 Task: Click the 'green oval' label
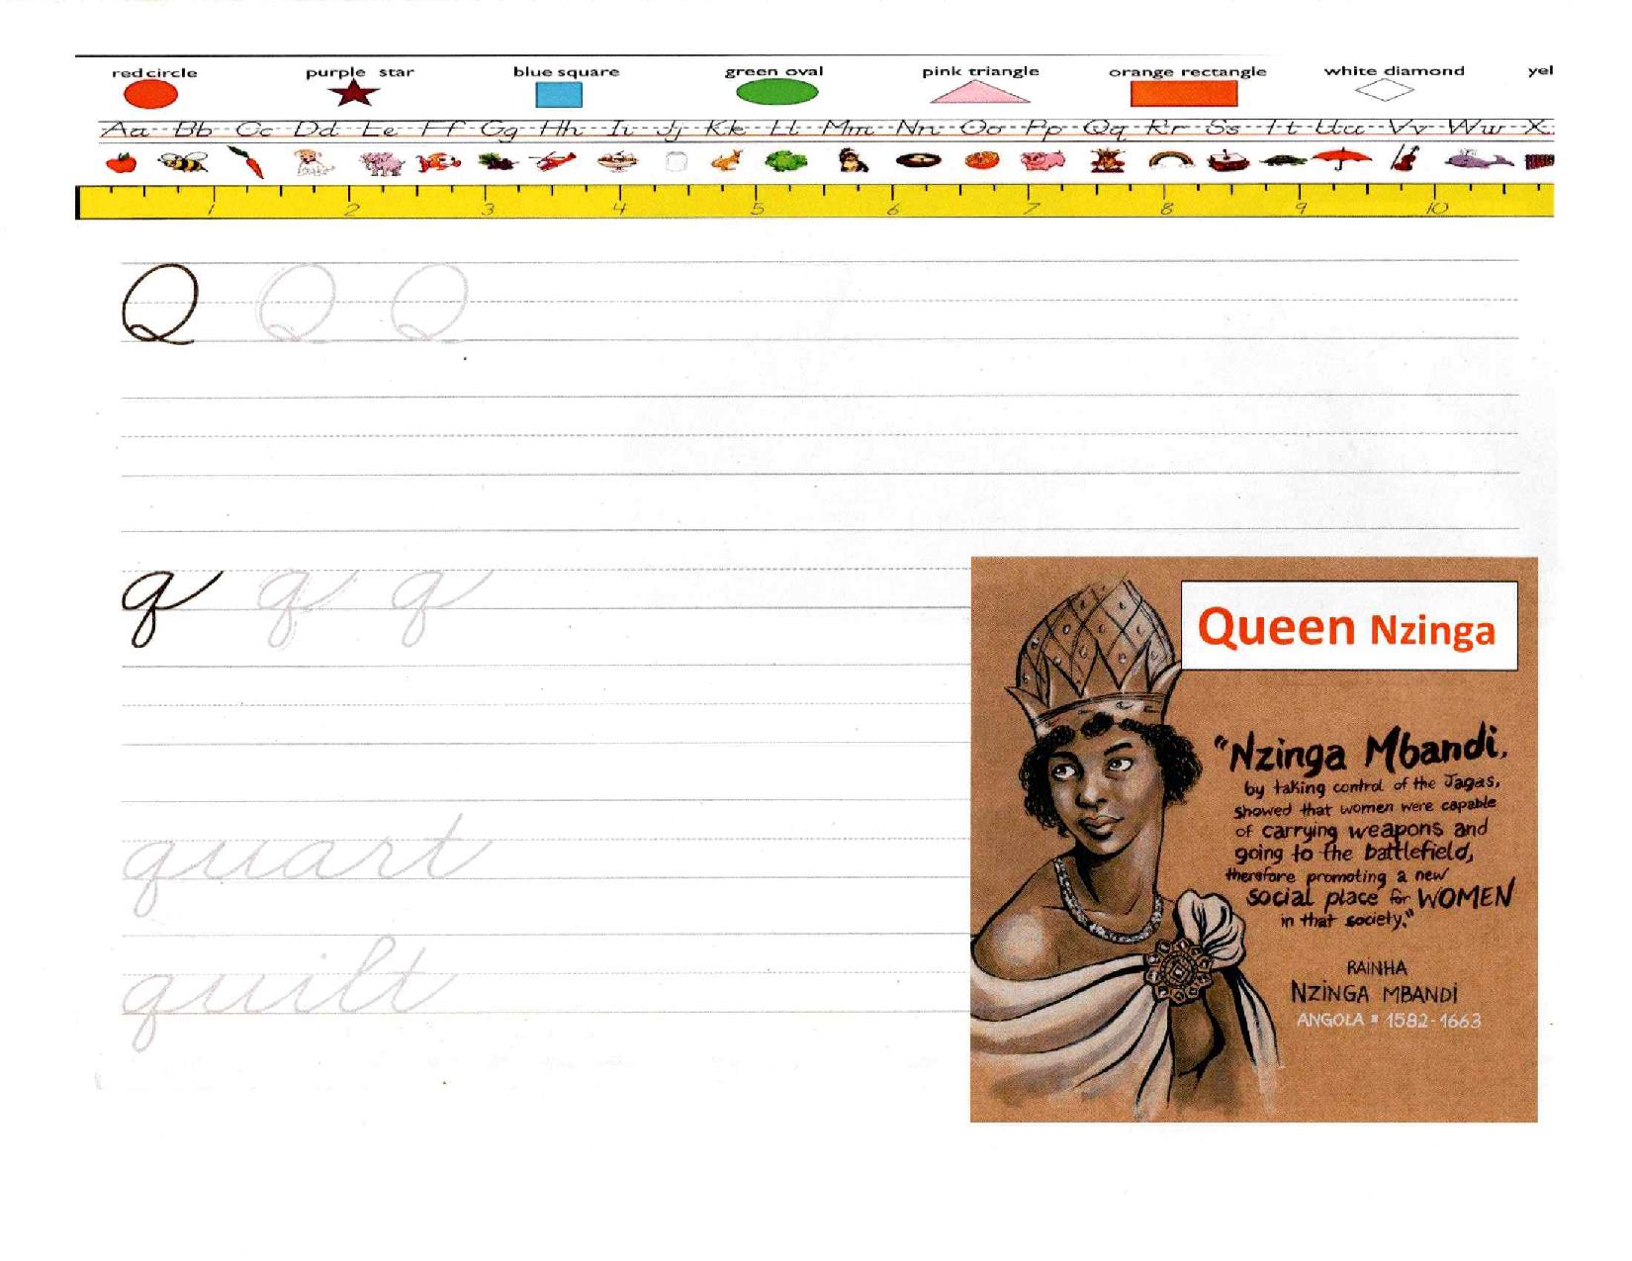tap(773, 71)
